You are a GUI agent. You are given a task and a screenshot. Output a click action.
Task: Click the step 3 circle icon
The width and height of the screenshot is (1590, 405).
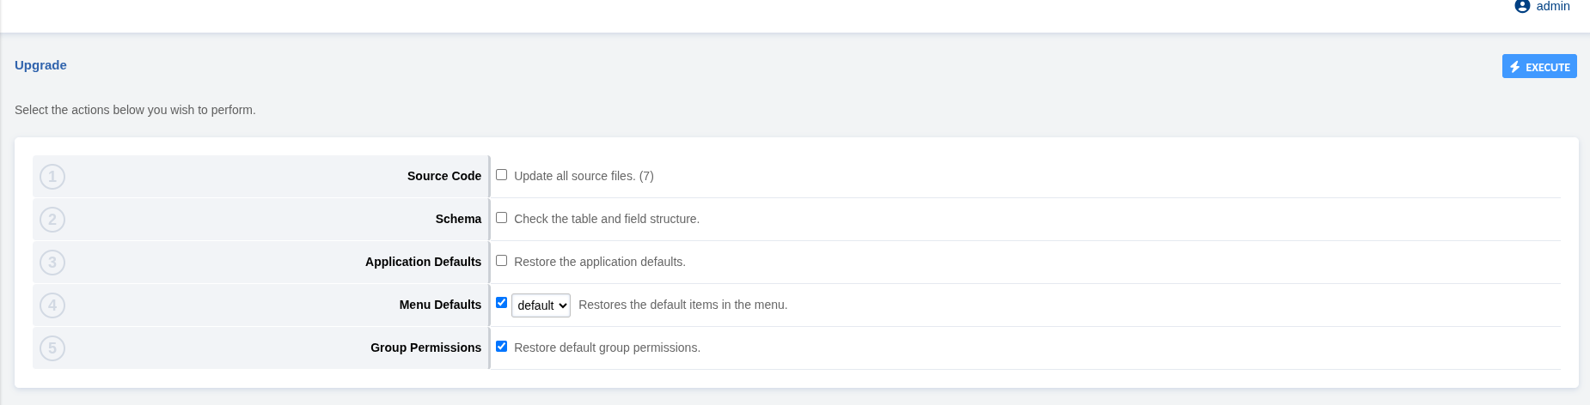tap(52, 263)
